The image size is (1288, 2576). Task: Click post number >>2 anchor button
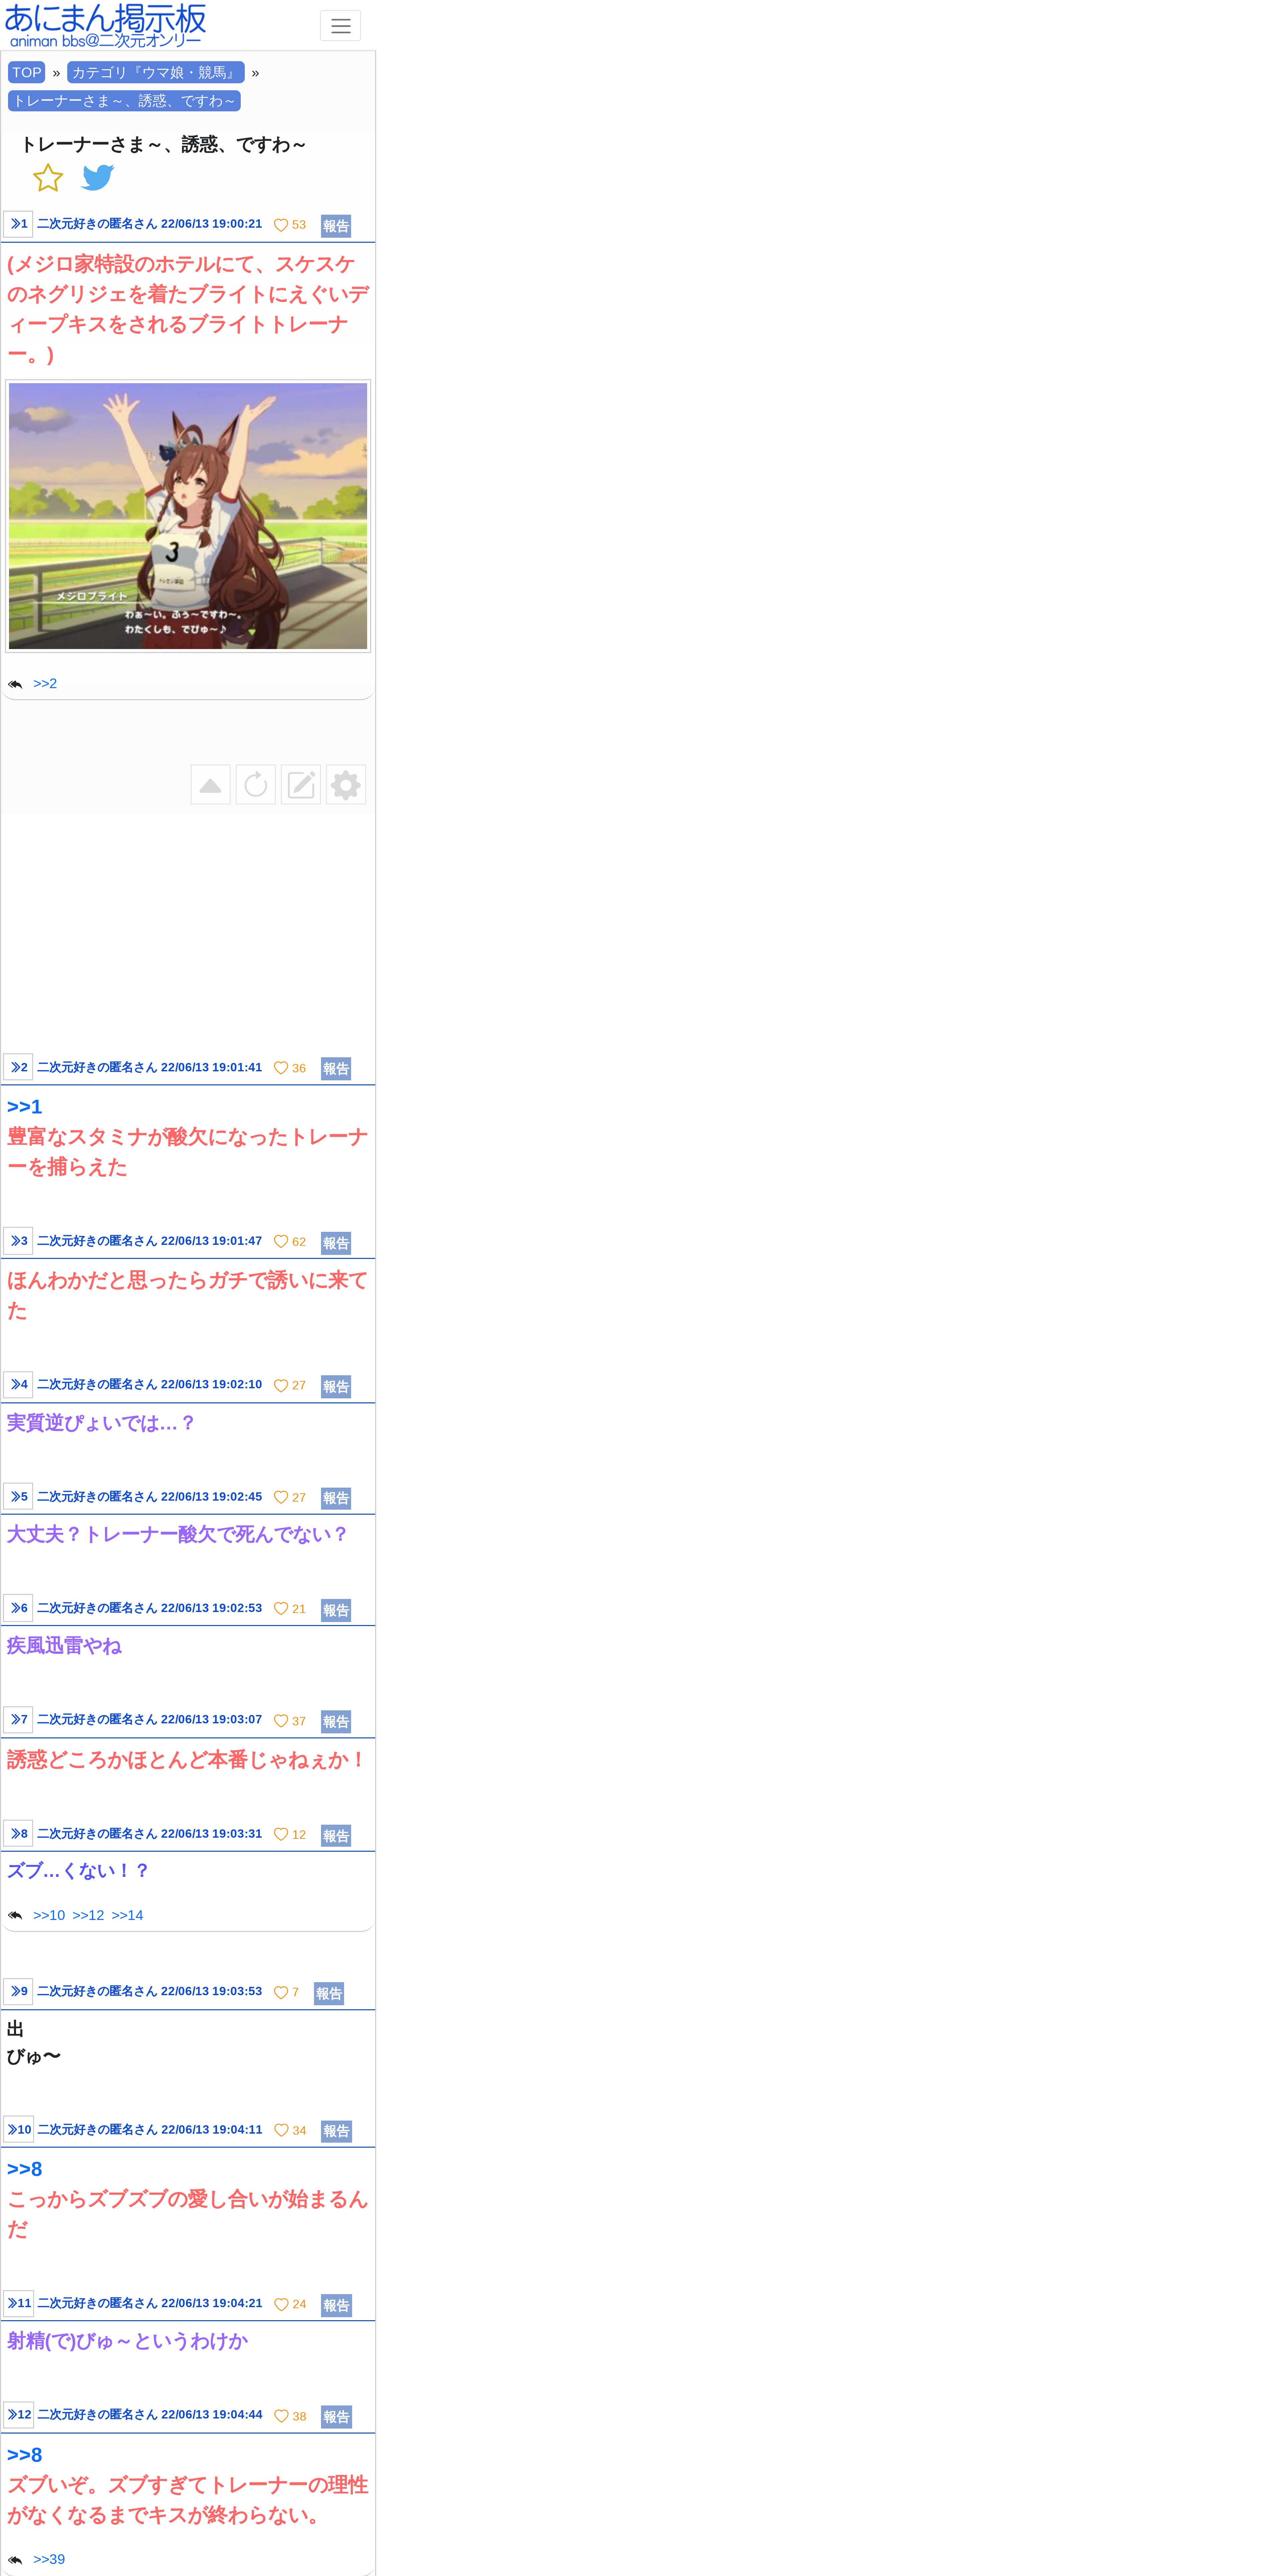(18, 1067)
